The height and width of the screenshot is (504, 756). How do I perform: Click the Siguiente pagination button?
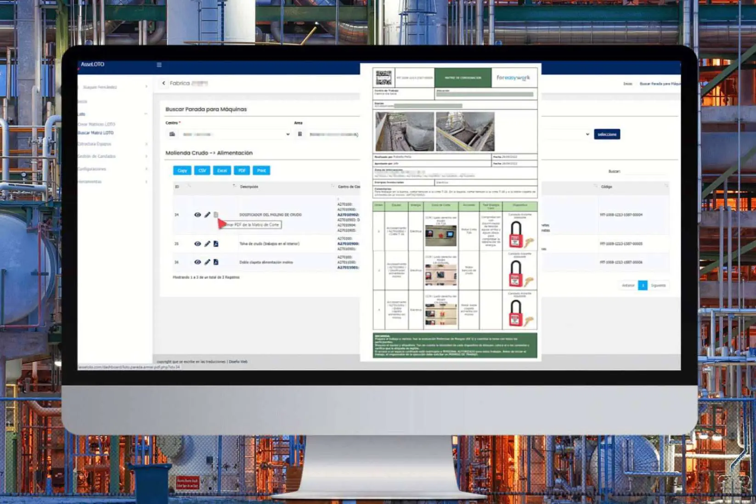pos(658,285)
